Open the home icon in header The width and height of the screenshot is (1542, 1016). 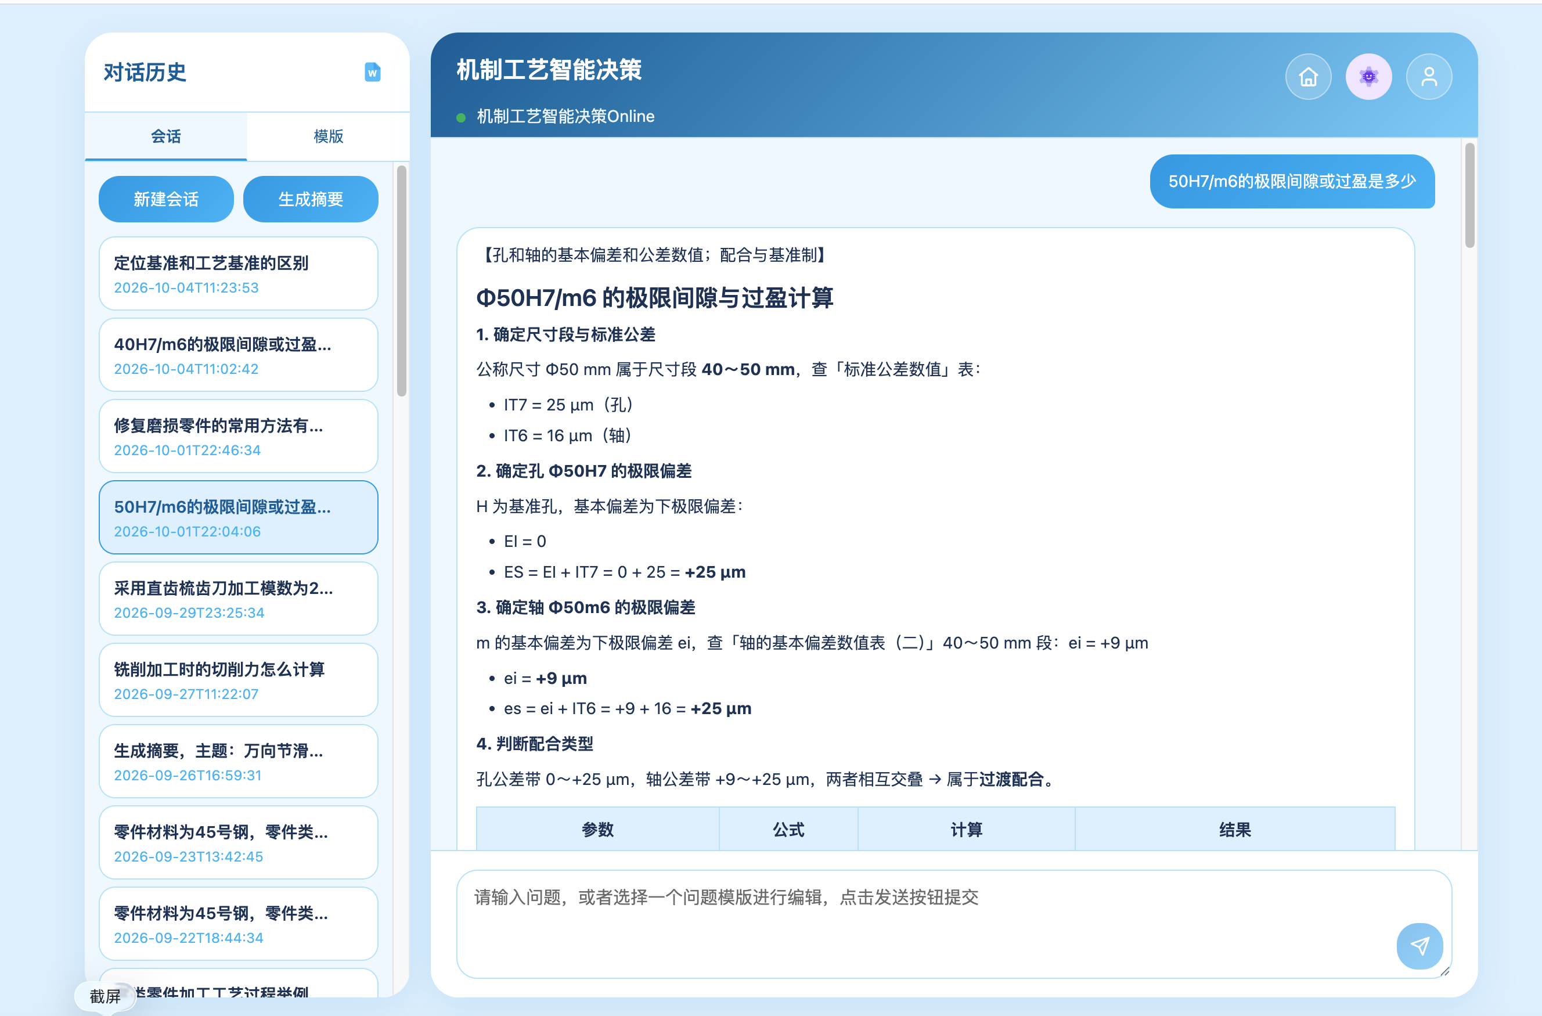[1308, 77]
